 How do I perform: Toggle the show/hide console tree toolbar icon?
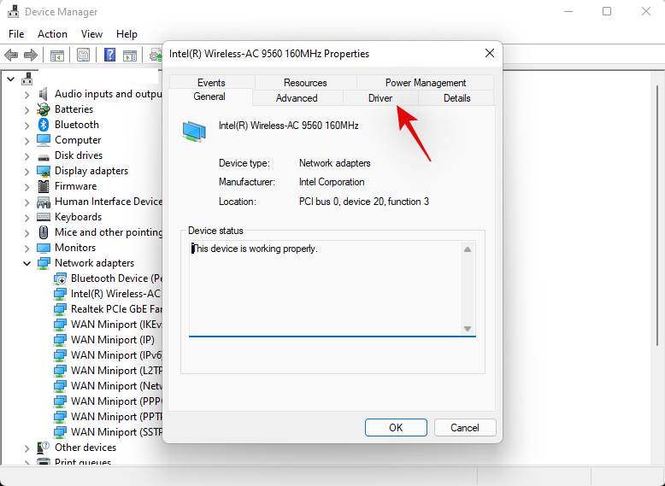[x=56, y=55]
